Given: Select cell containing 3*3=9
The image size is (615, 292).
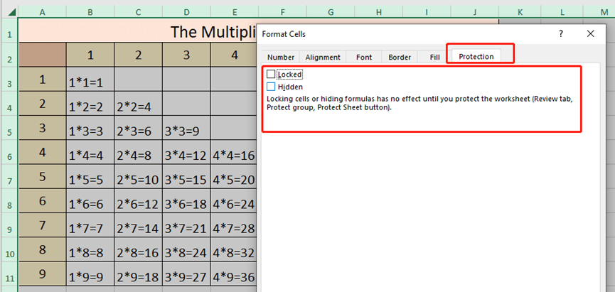Looking at the screenshot, I should [187, 128].
